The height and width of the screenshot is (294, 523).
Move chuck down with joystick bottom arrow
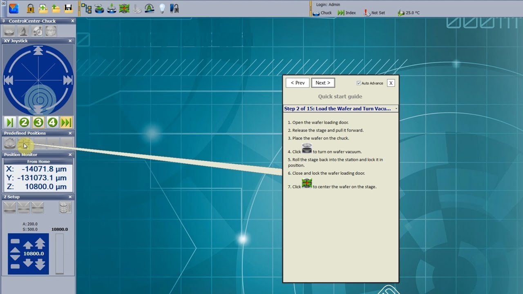38,109
